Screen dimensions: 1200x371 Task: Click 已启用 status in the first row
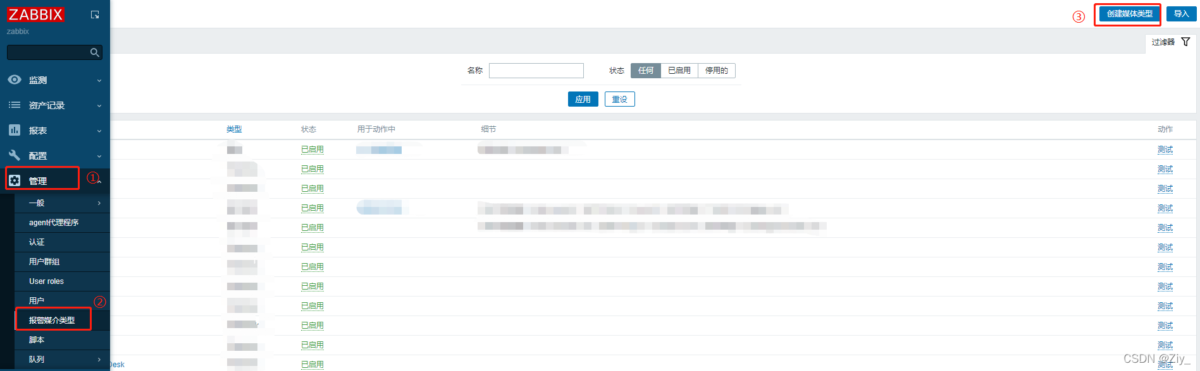tap(312, 150)
